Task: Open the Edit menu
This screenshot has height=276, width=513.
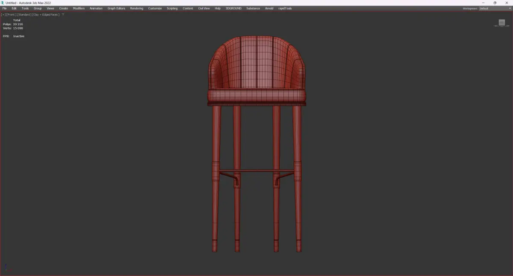Action: (x=14, y=8)
